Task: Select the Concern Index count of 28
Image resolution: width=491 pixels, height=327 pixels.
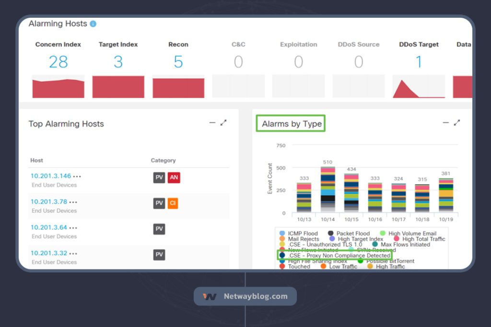Action: (x=58, y=62)
